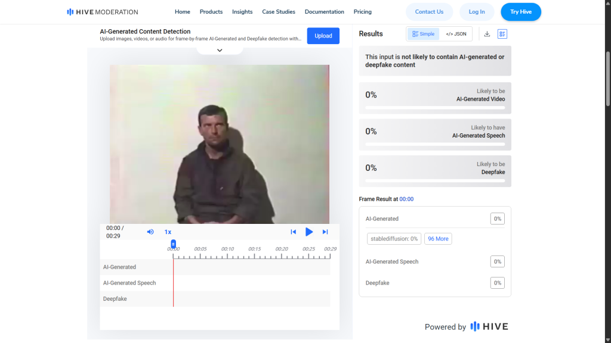Image resolution: width=611 pixels, height=343 pixels.
Task: Change playback speed from 1x
Action: pos(168,232)
